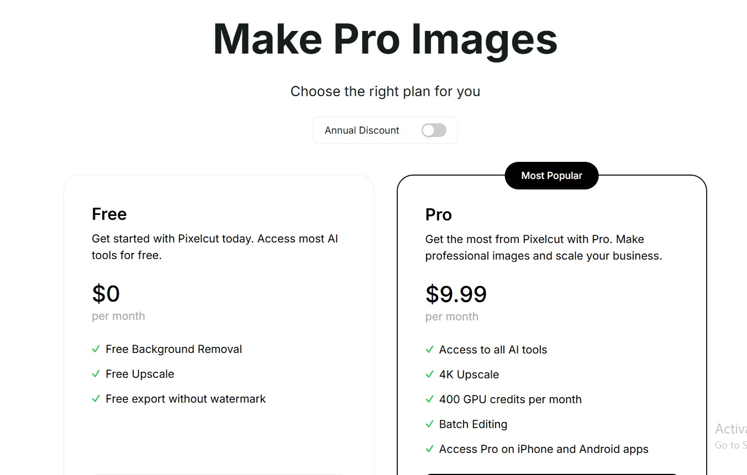Viewport: 747px width, 475px height.
Task: Click the Make Pro Images headline
Action: click(385, 39)
